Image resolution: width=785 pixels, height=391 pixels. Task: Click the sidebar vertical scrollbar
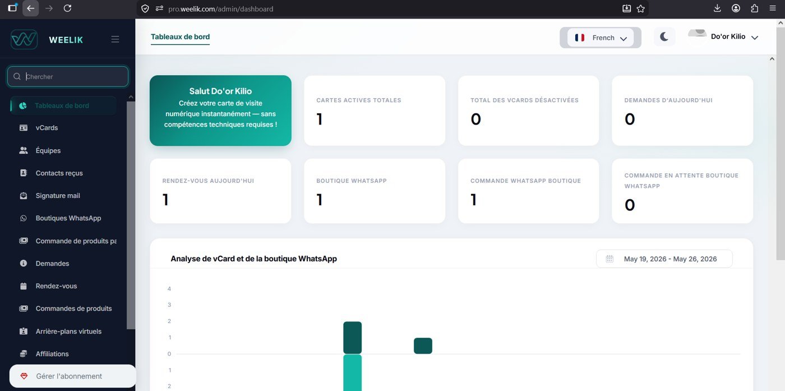click(x=131, y=215)
